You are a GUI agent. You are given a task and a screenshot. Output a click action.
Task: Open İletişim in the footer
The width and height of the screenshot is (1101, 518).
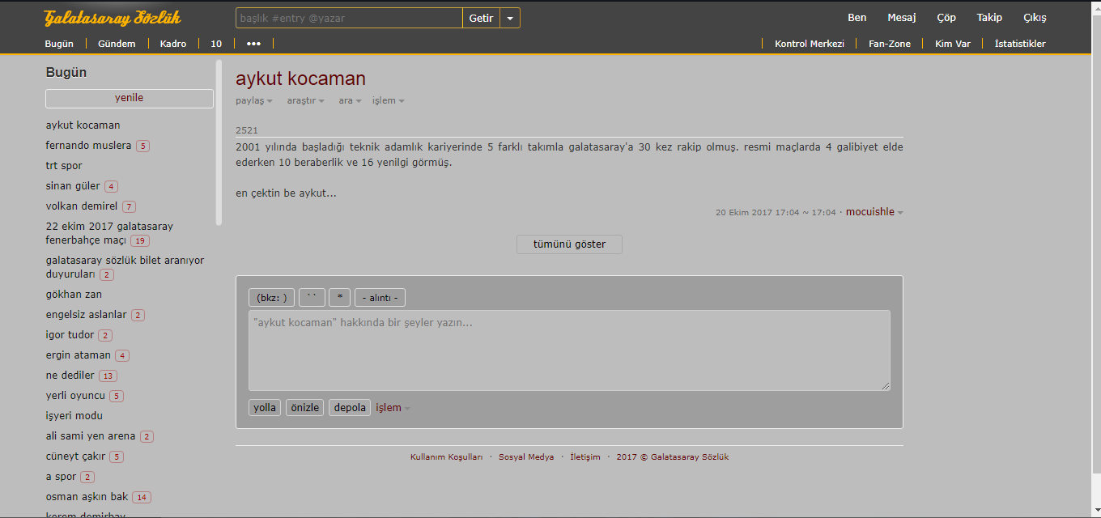[585, 457]
